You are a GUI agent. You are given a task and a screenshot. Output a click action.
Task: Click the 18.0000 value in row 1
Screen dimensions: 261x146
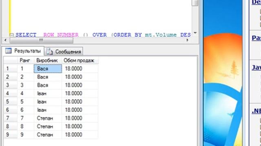80,69
